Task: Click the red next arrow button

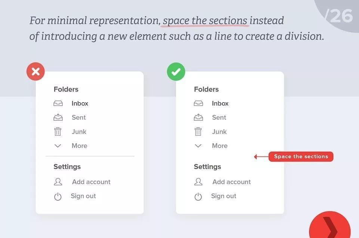Action: pyautogui.click(x=330, y=227)
